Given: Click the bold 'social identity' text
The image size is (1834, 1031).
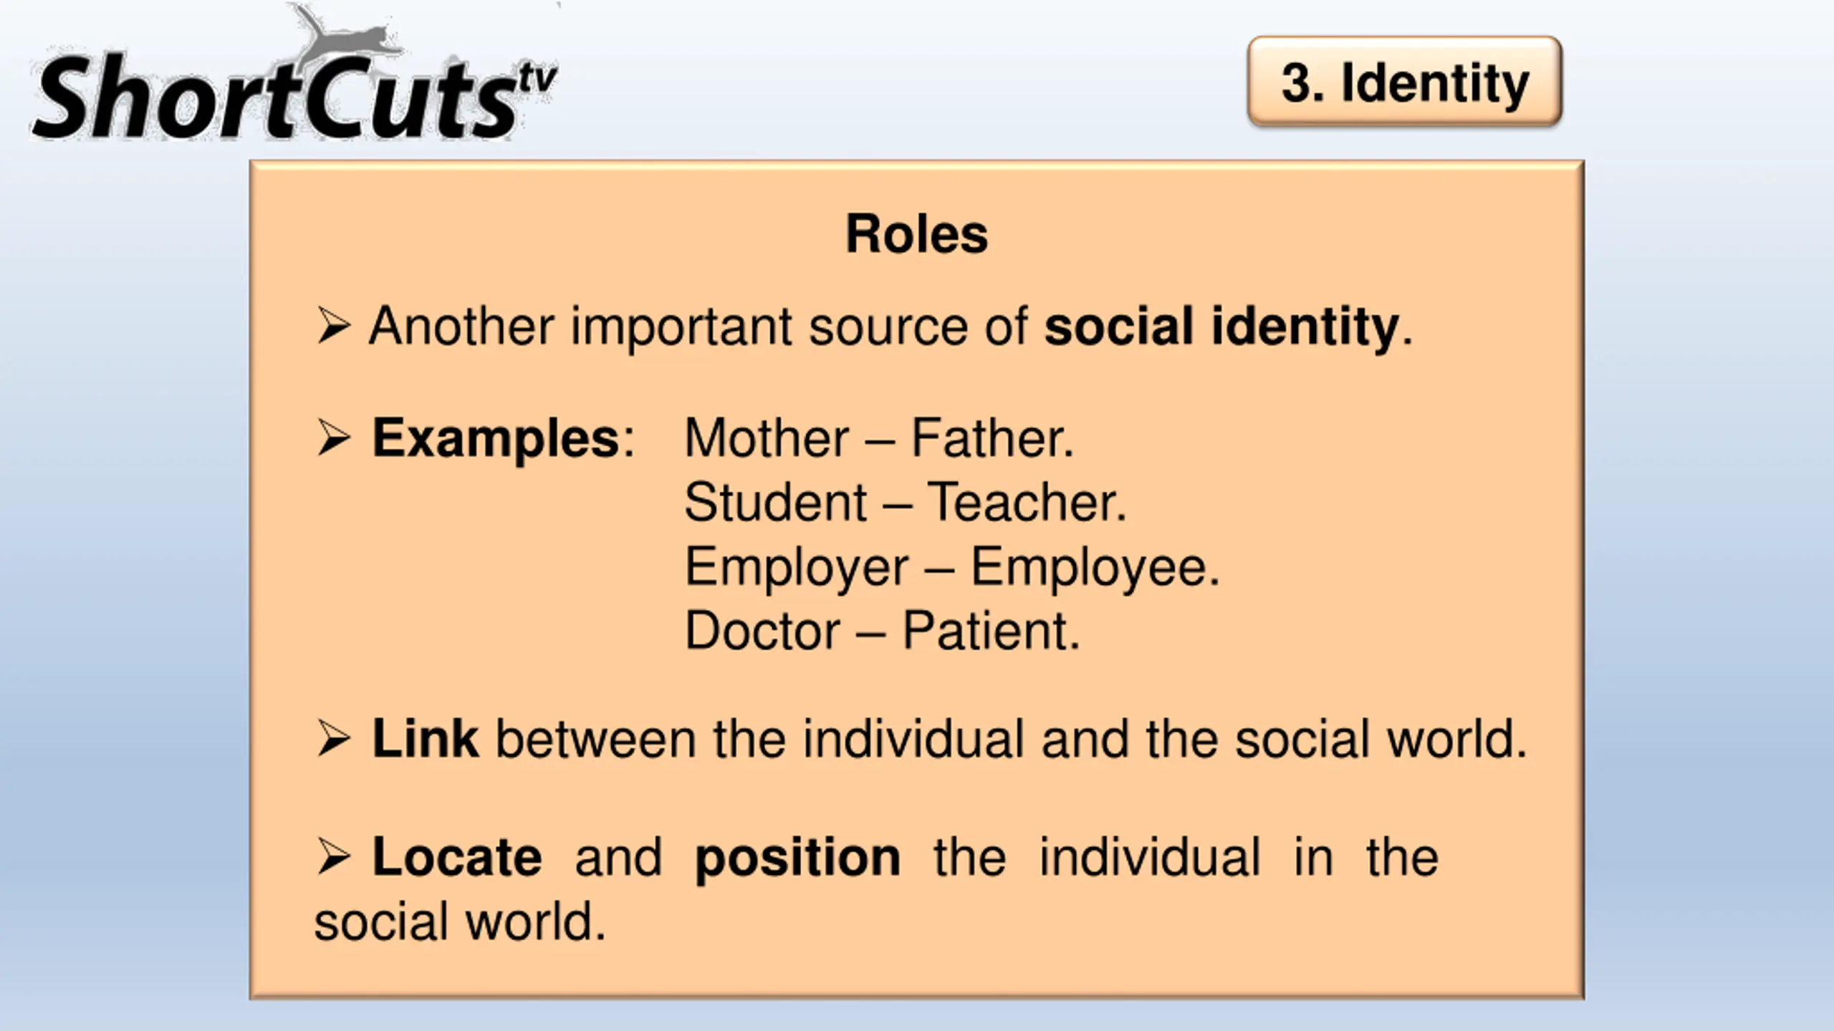Looking at the screenshot, I should pyautogui.click(x=1221, y=327).
